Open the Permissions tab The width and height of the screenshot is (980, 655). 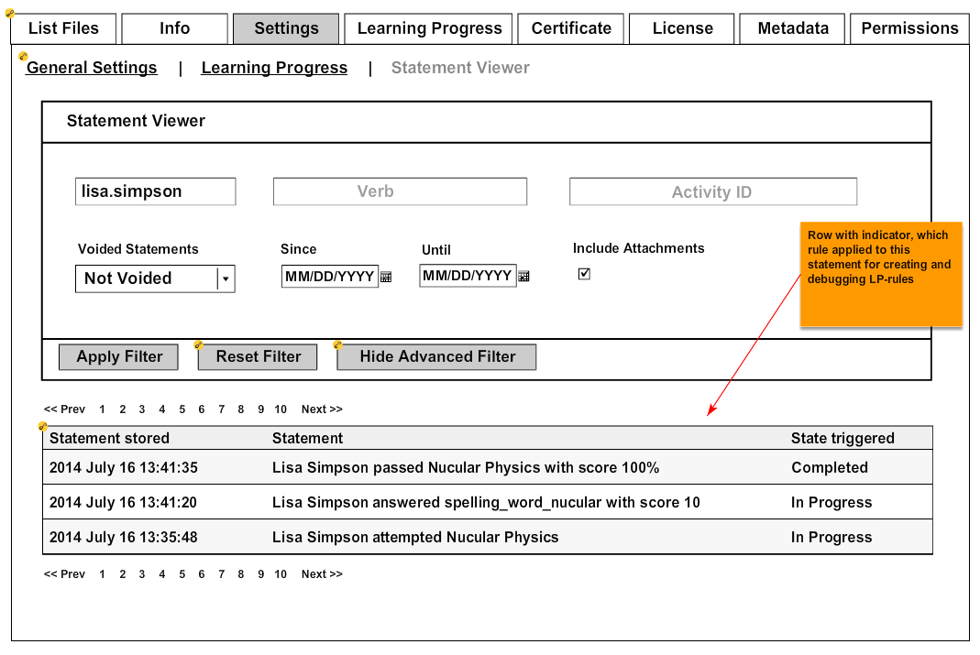click(x=909, y=28)
